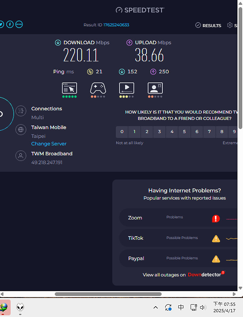
Task: Click the TWM Broadband provider name
Action: point(52,154)
